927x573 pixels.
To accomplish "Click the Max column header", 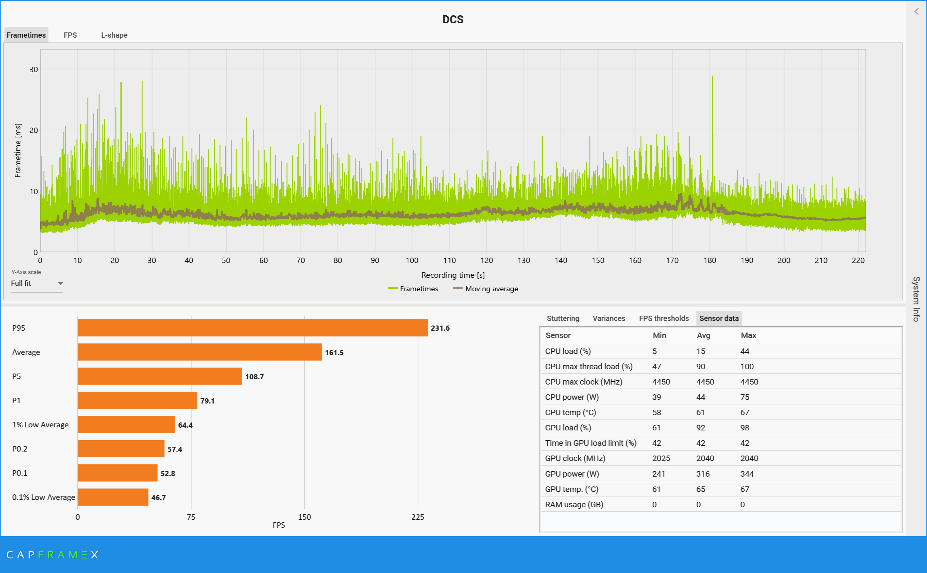I will 748,335.
